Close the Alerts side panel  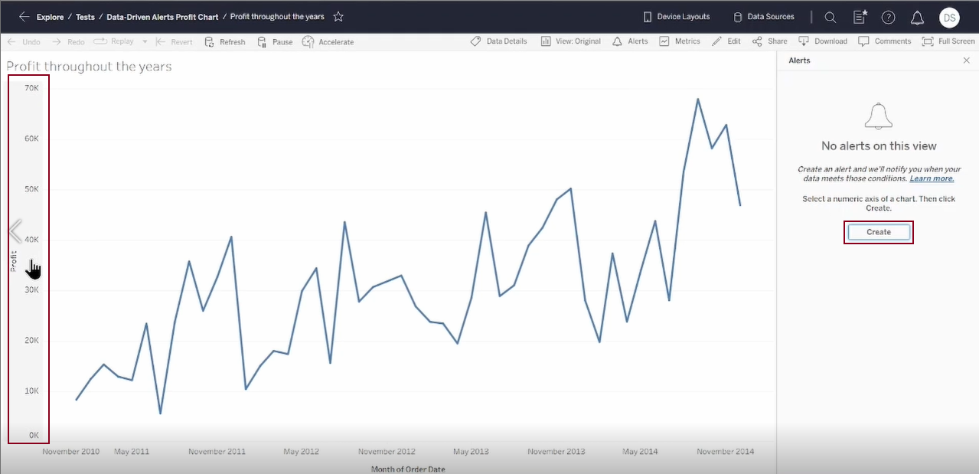pyautogui.click(x=966, y=60)
